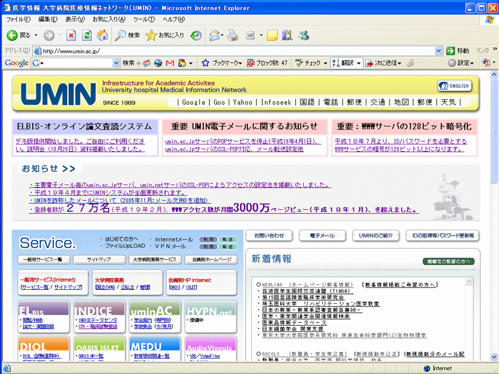Expand Google search box dropdown arrow
The width and height of the screenshot is (499, 374).
(x=116, y=63)
